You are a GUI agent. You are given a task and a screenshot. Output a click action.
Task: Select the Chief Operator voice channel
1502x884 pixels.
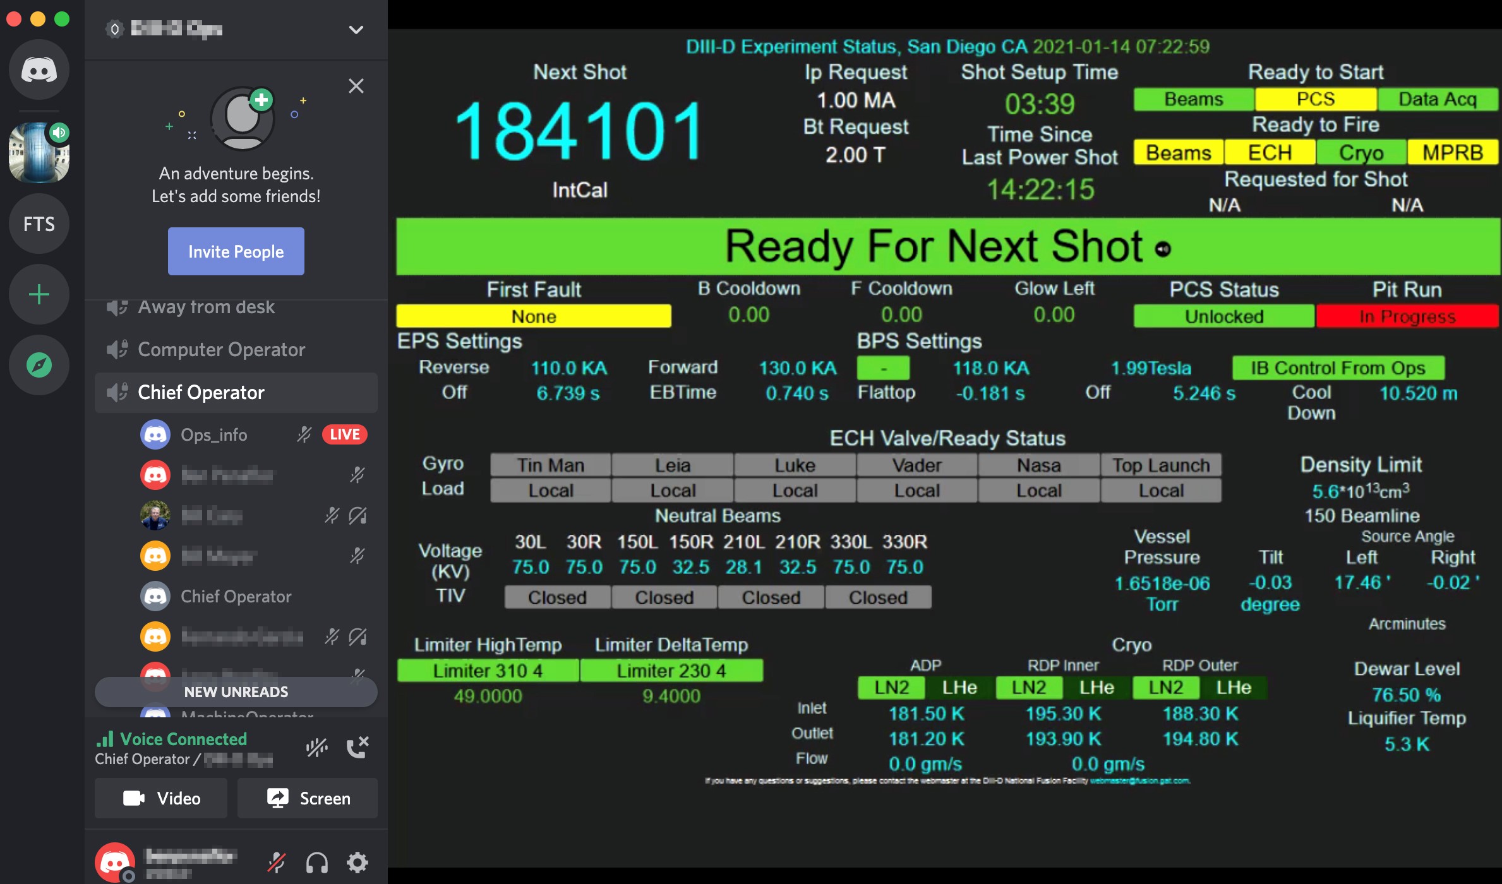201,392
